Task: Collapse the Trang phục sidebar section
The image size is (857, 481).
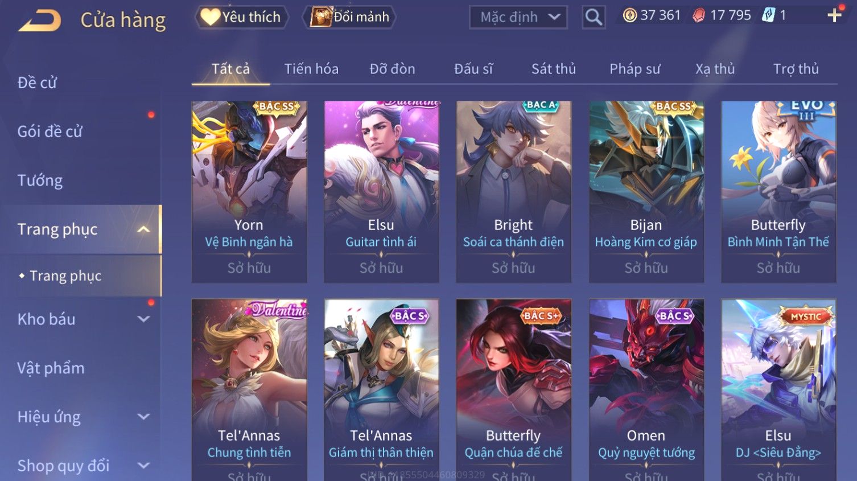Action: (143, 229)
